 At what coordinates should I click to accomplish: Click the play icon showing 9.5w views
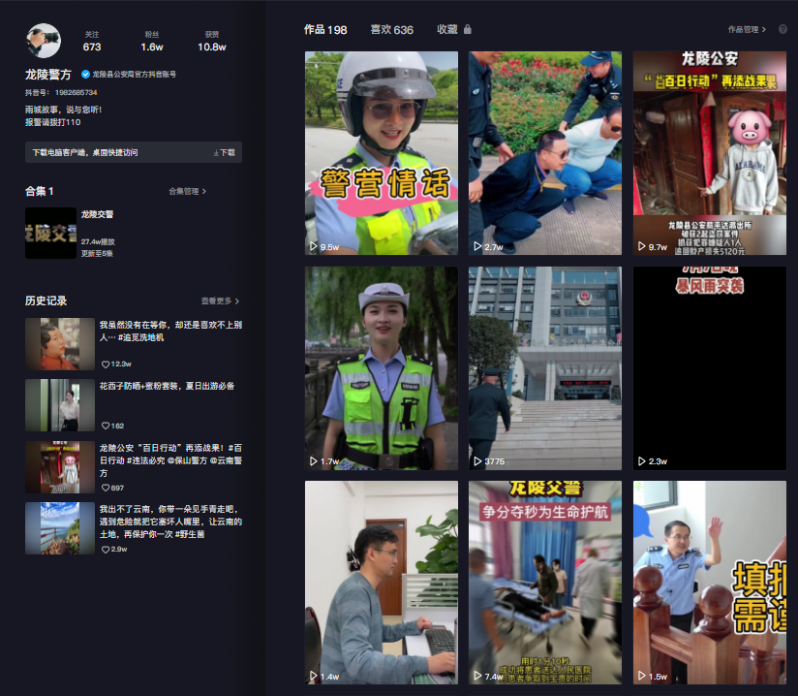(314, 246)
